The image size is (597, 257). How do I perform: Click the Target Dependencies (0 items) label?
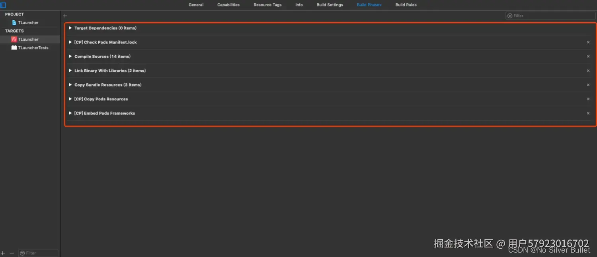pos(105,28)
